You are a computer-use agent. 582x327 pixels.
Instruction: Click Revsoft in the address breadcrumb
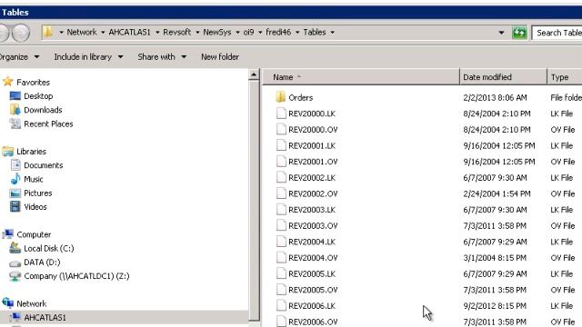177,33
